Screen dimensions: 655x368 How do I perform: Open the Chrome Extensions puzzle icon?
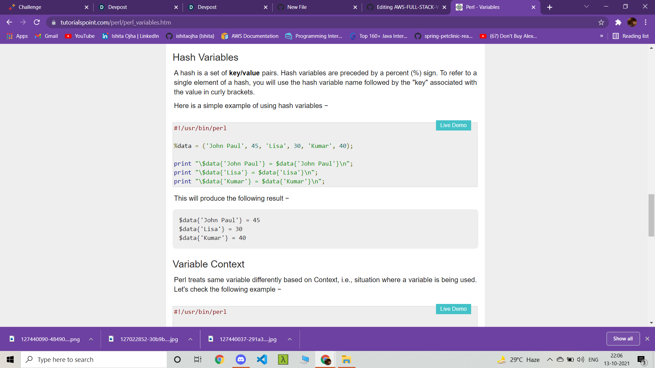click(x=618, y=22)
